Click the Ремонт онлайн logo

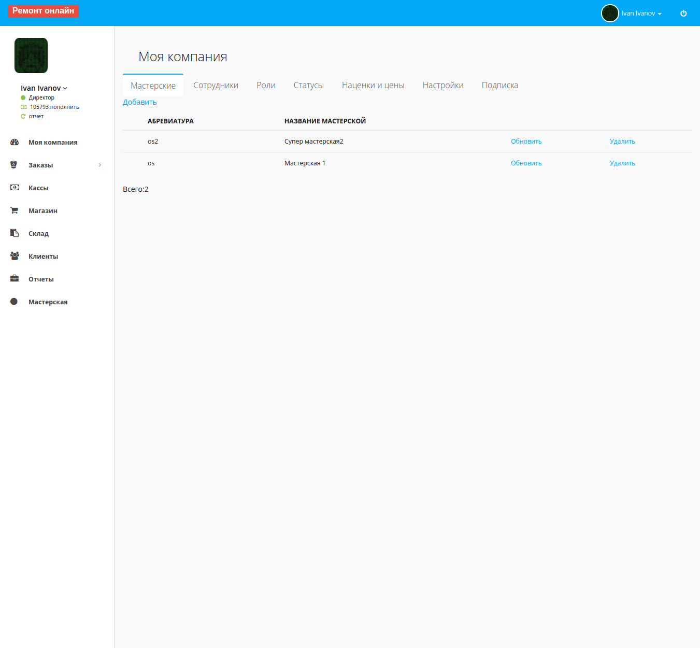click(x=43, y=10)
